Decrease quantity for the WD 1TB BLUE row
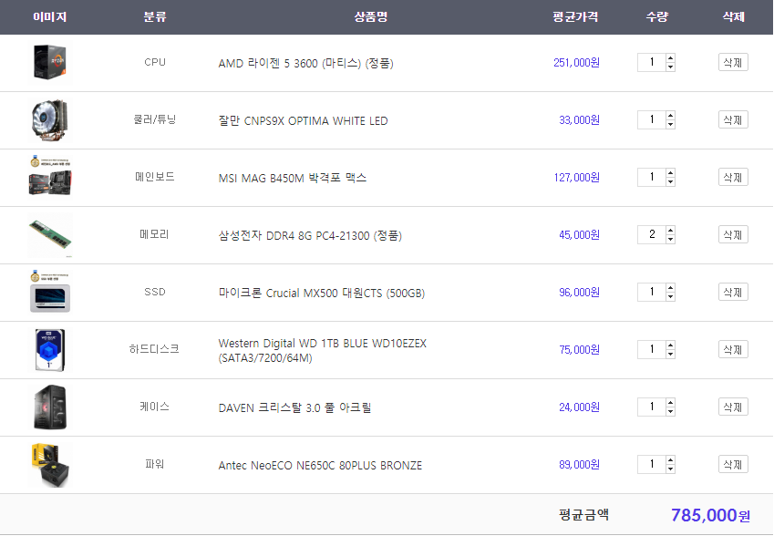 [x=670, y=354]
